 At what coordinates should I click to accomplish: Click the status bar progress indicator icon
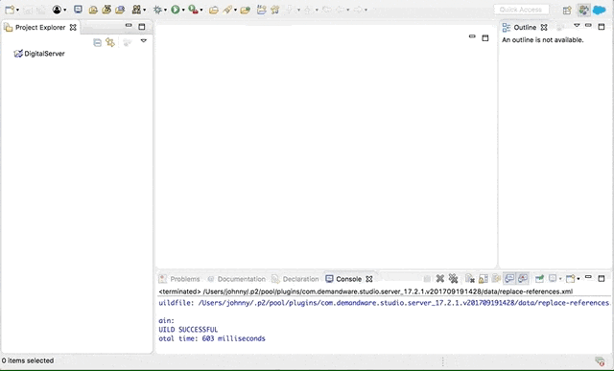point(600,361)
